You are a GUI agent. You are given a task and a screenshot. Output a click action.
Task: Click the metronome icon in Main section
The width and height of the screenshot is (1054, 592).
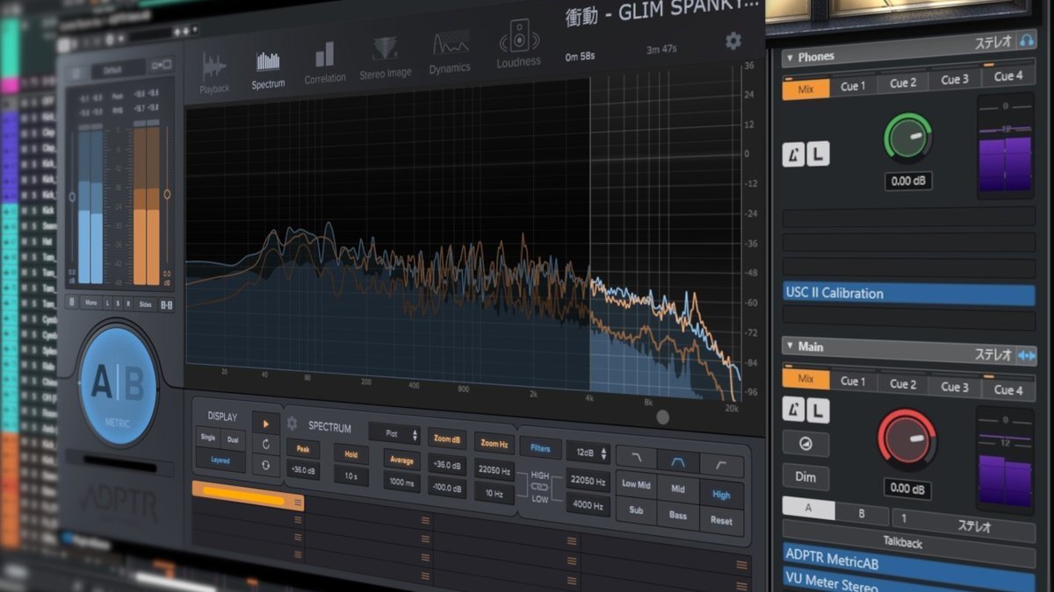[x=793, y=410]
